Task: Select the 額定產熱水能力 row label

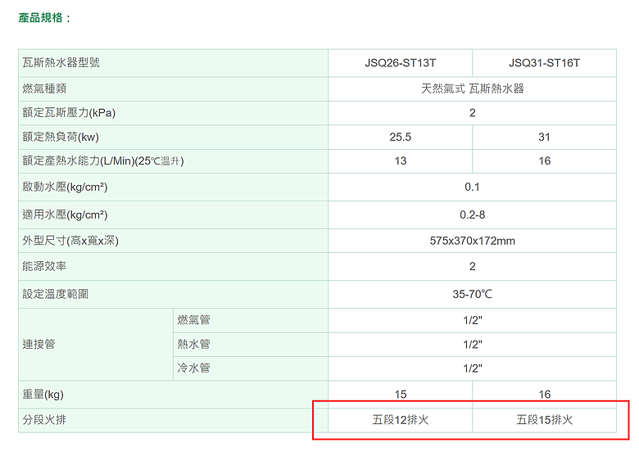Action: click(x=103, y=160)
